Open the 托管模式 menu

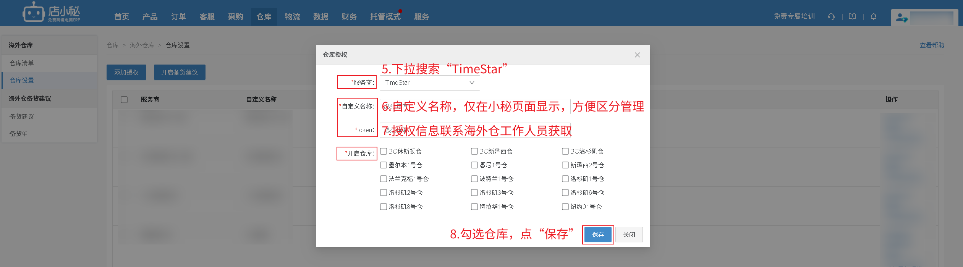pos(385,17)
